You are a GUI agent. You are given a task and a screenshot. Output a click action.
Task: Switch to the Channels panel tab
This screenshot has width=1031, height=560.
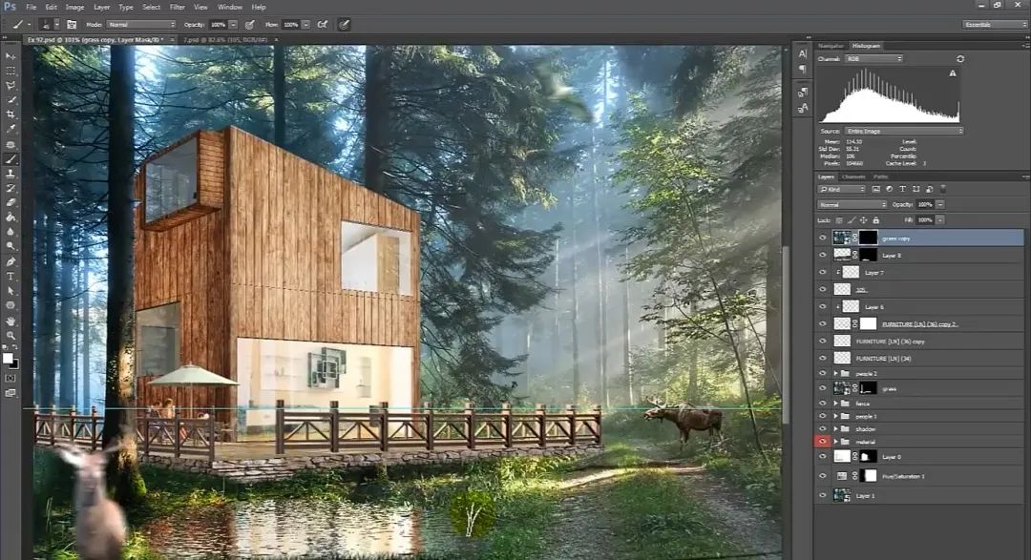(853, 176)
